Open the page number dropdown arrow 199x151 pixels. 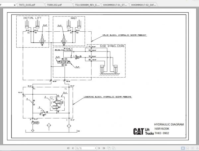coord(96,148)
